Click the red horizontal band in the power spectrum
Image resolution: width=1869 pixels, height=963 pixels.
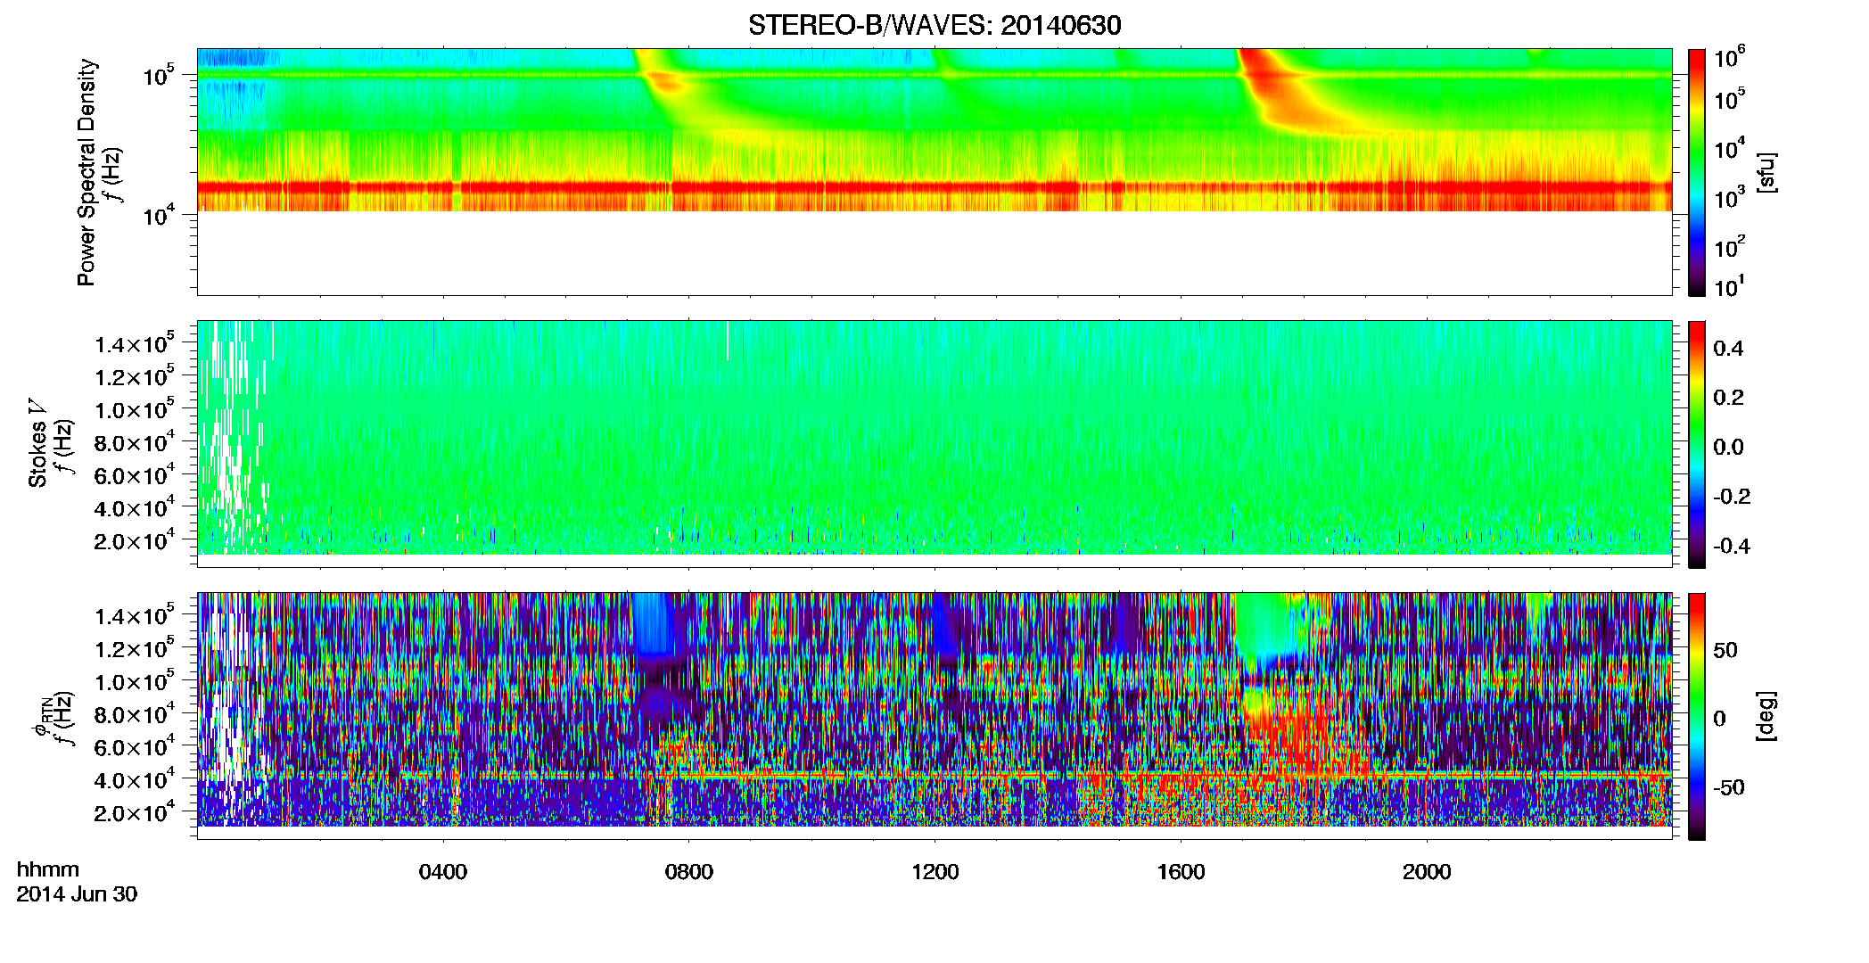pos(934,188)
